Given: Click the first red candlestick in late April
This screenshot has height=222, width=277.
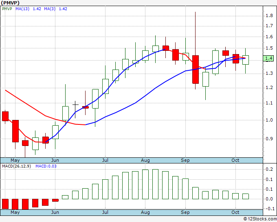Looking at the screenshot, I should (5, 116).
